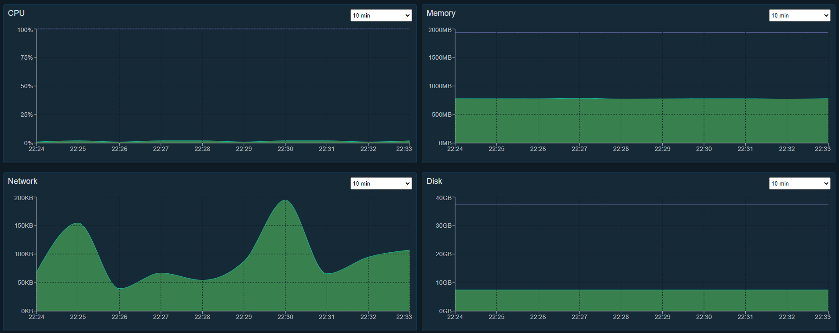839x333 pixels.
Task: Click the 150KB label on Network axis
Action: tap(23, 226)
